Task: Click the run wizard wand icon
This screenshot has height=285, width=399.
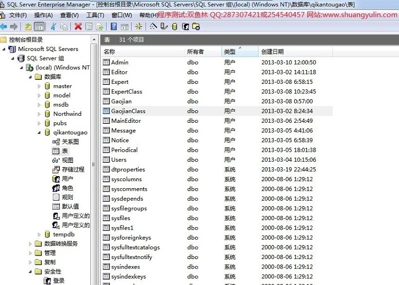Action: (153, 26)
